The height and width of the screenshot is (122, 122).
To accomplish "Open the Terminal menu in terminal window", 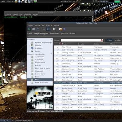I will click(x=27, y=15).
